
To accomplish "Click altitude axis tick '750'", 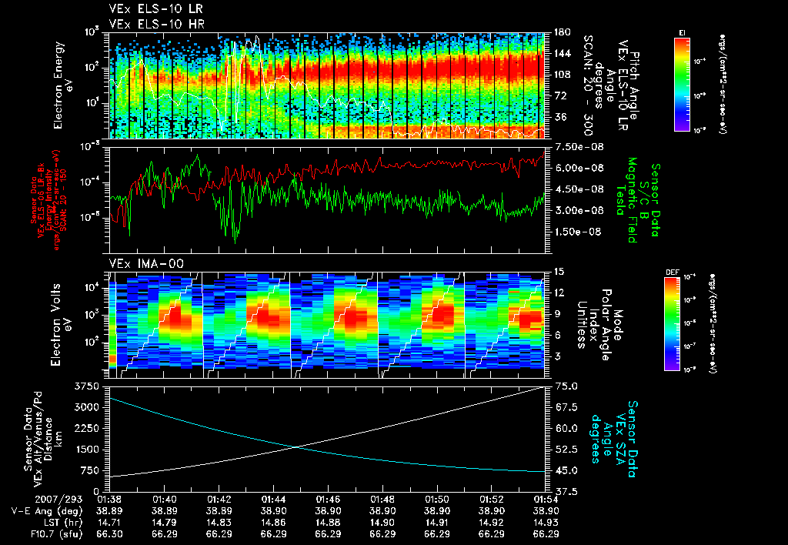I will tap(89, 470).
